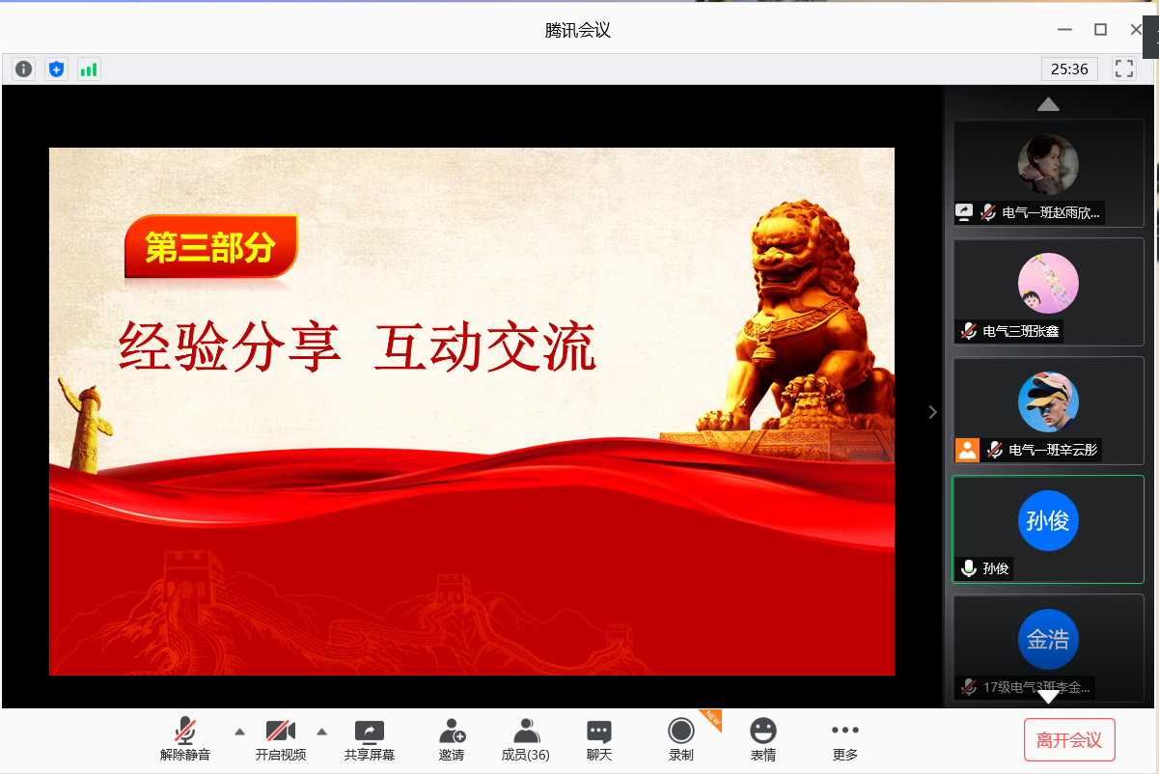Open the 成员(36) members list
The height and width of the screenshot is (774, 1159).
(x=526, y=740)
